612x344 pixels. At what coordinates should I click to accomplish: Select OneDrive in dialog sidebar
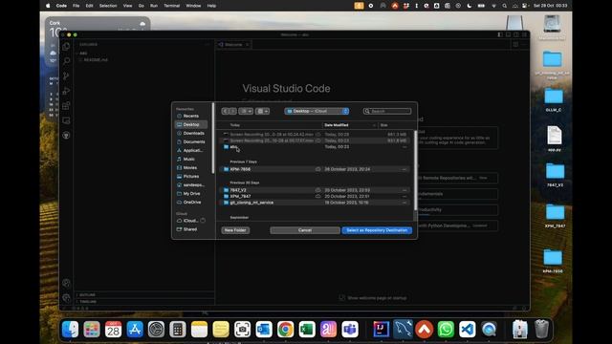point(191,202)
